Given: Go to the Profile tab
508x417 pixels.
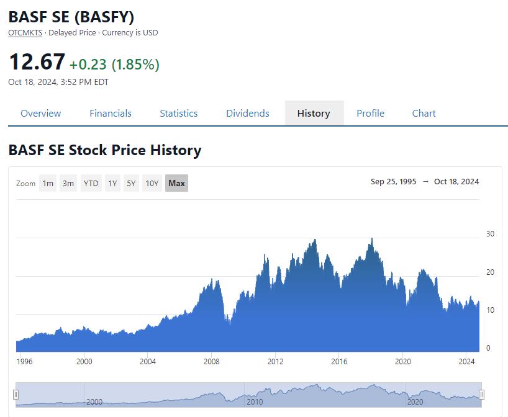Looking at the screenshot, I should click(370, 113).
